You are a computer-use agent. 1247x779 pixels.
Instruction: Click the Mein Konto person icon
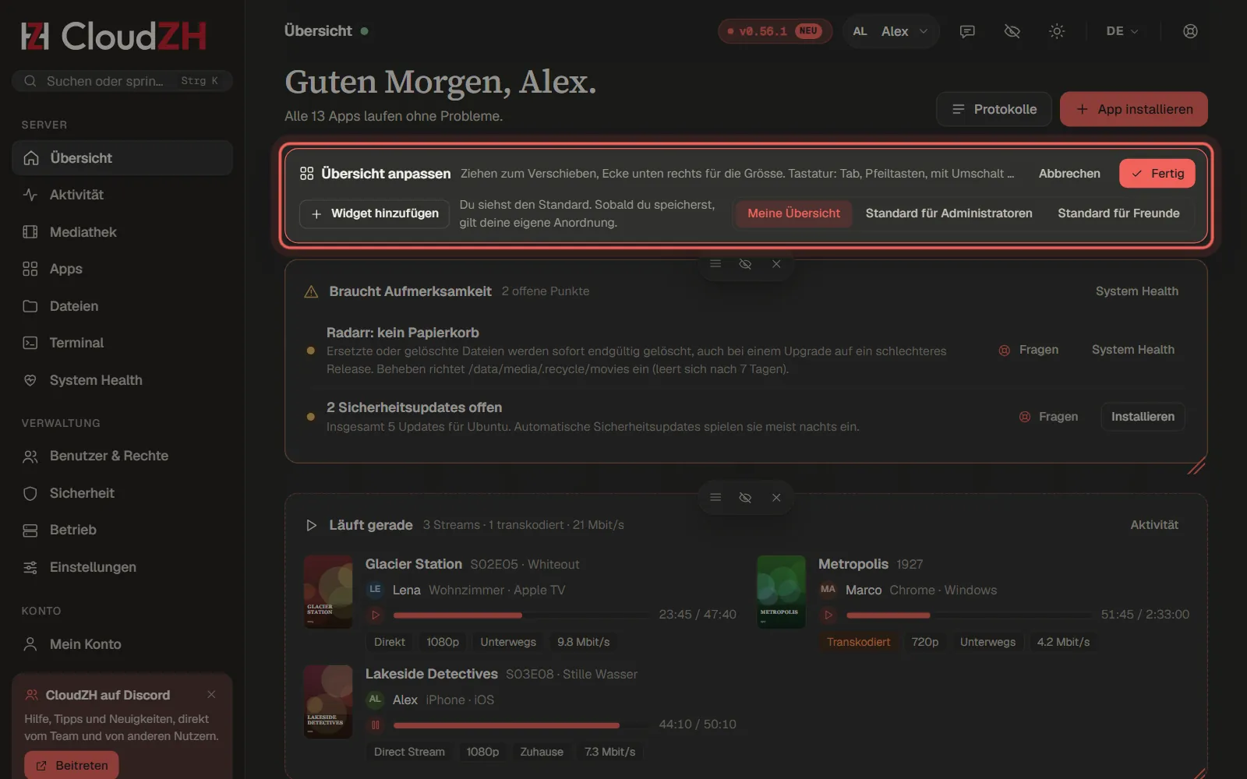click(x=30, y=644)
